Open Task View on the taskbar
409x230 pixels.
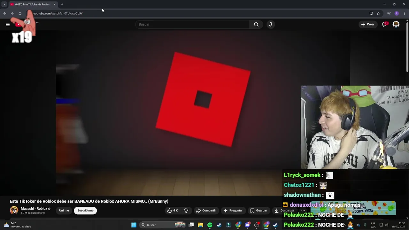[x=191, y=225]
